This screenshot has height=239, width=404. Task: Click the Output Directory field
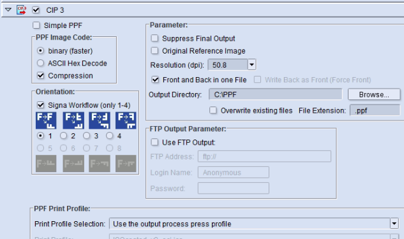[x=276, y=94]
